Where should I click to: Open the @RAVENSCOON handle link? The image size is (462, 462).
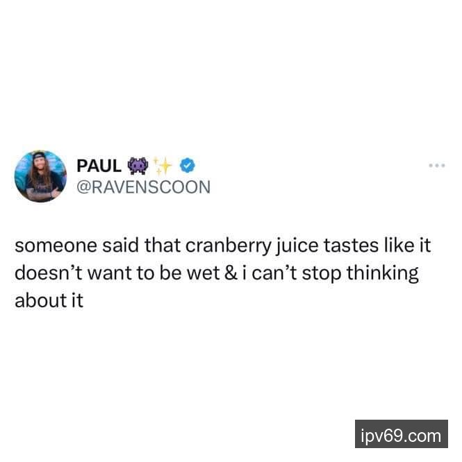pos(144,187)
